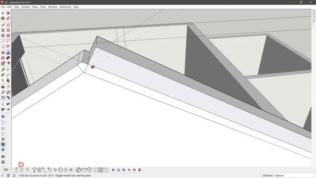Click the sign-in status bar icon
This screenshot has width=316, height=178.
14,176
